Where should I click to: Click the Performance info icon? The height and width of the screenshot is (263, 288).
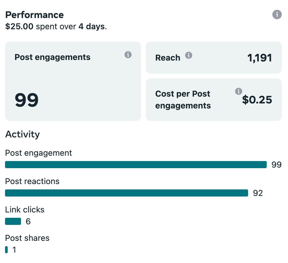pyautogui.click(x=277, y=14)
